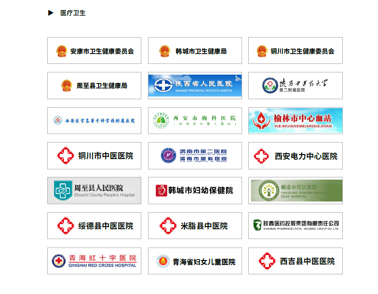Open the 西安市胸科医院 banner
This screenshot has height=294, width=378.
click(x=195, y=121)
